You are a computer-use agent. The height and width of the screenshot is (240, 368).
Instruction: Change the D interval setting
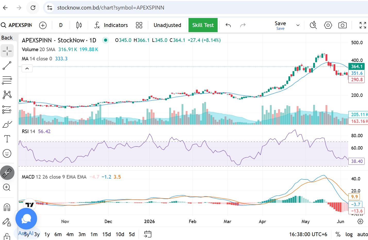61,25
